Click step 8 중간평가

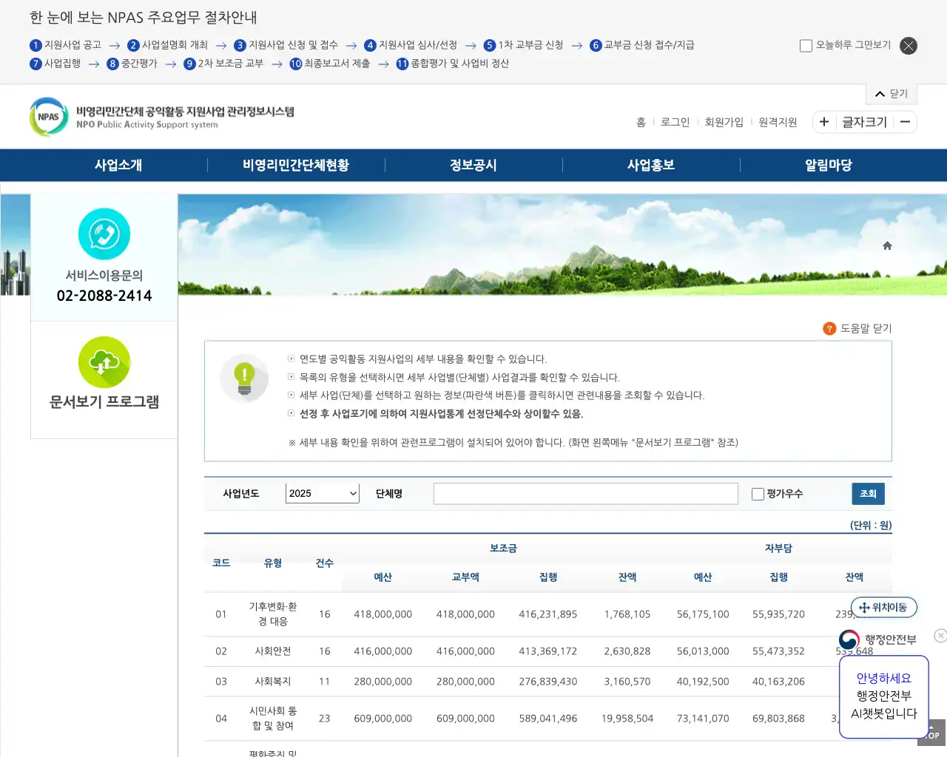132,64
